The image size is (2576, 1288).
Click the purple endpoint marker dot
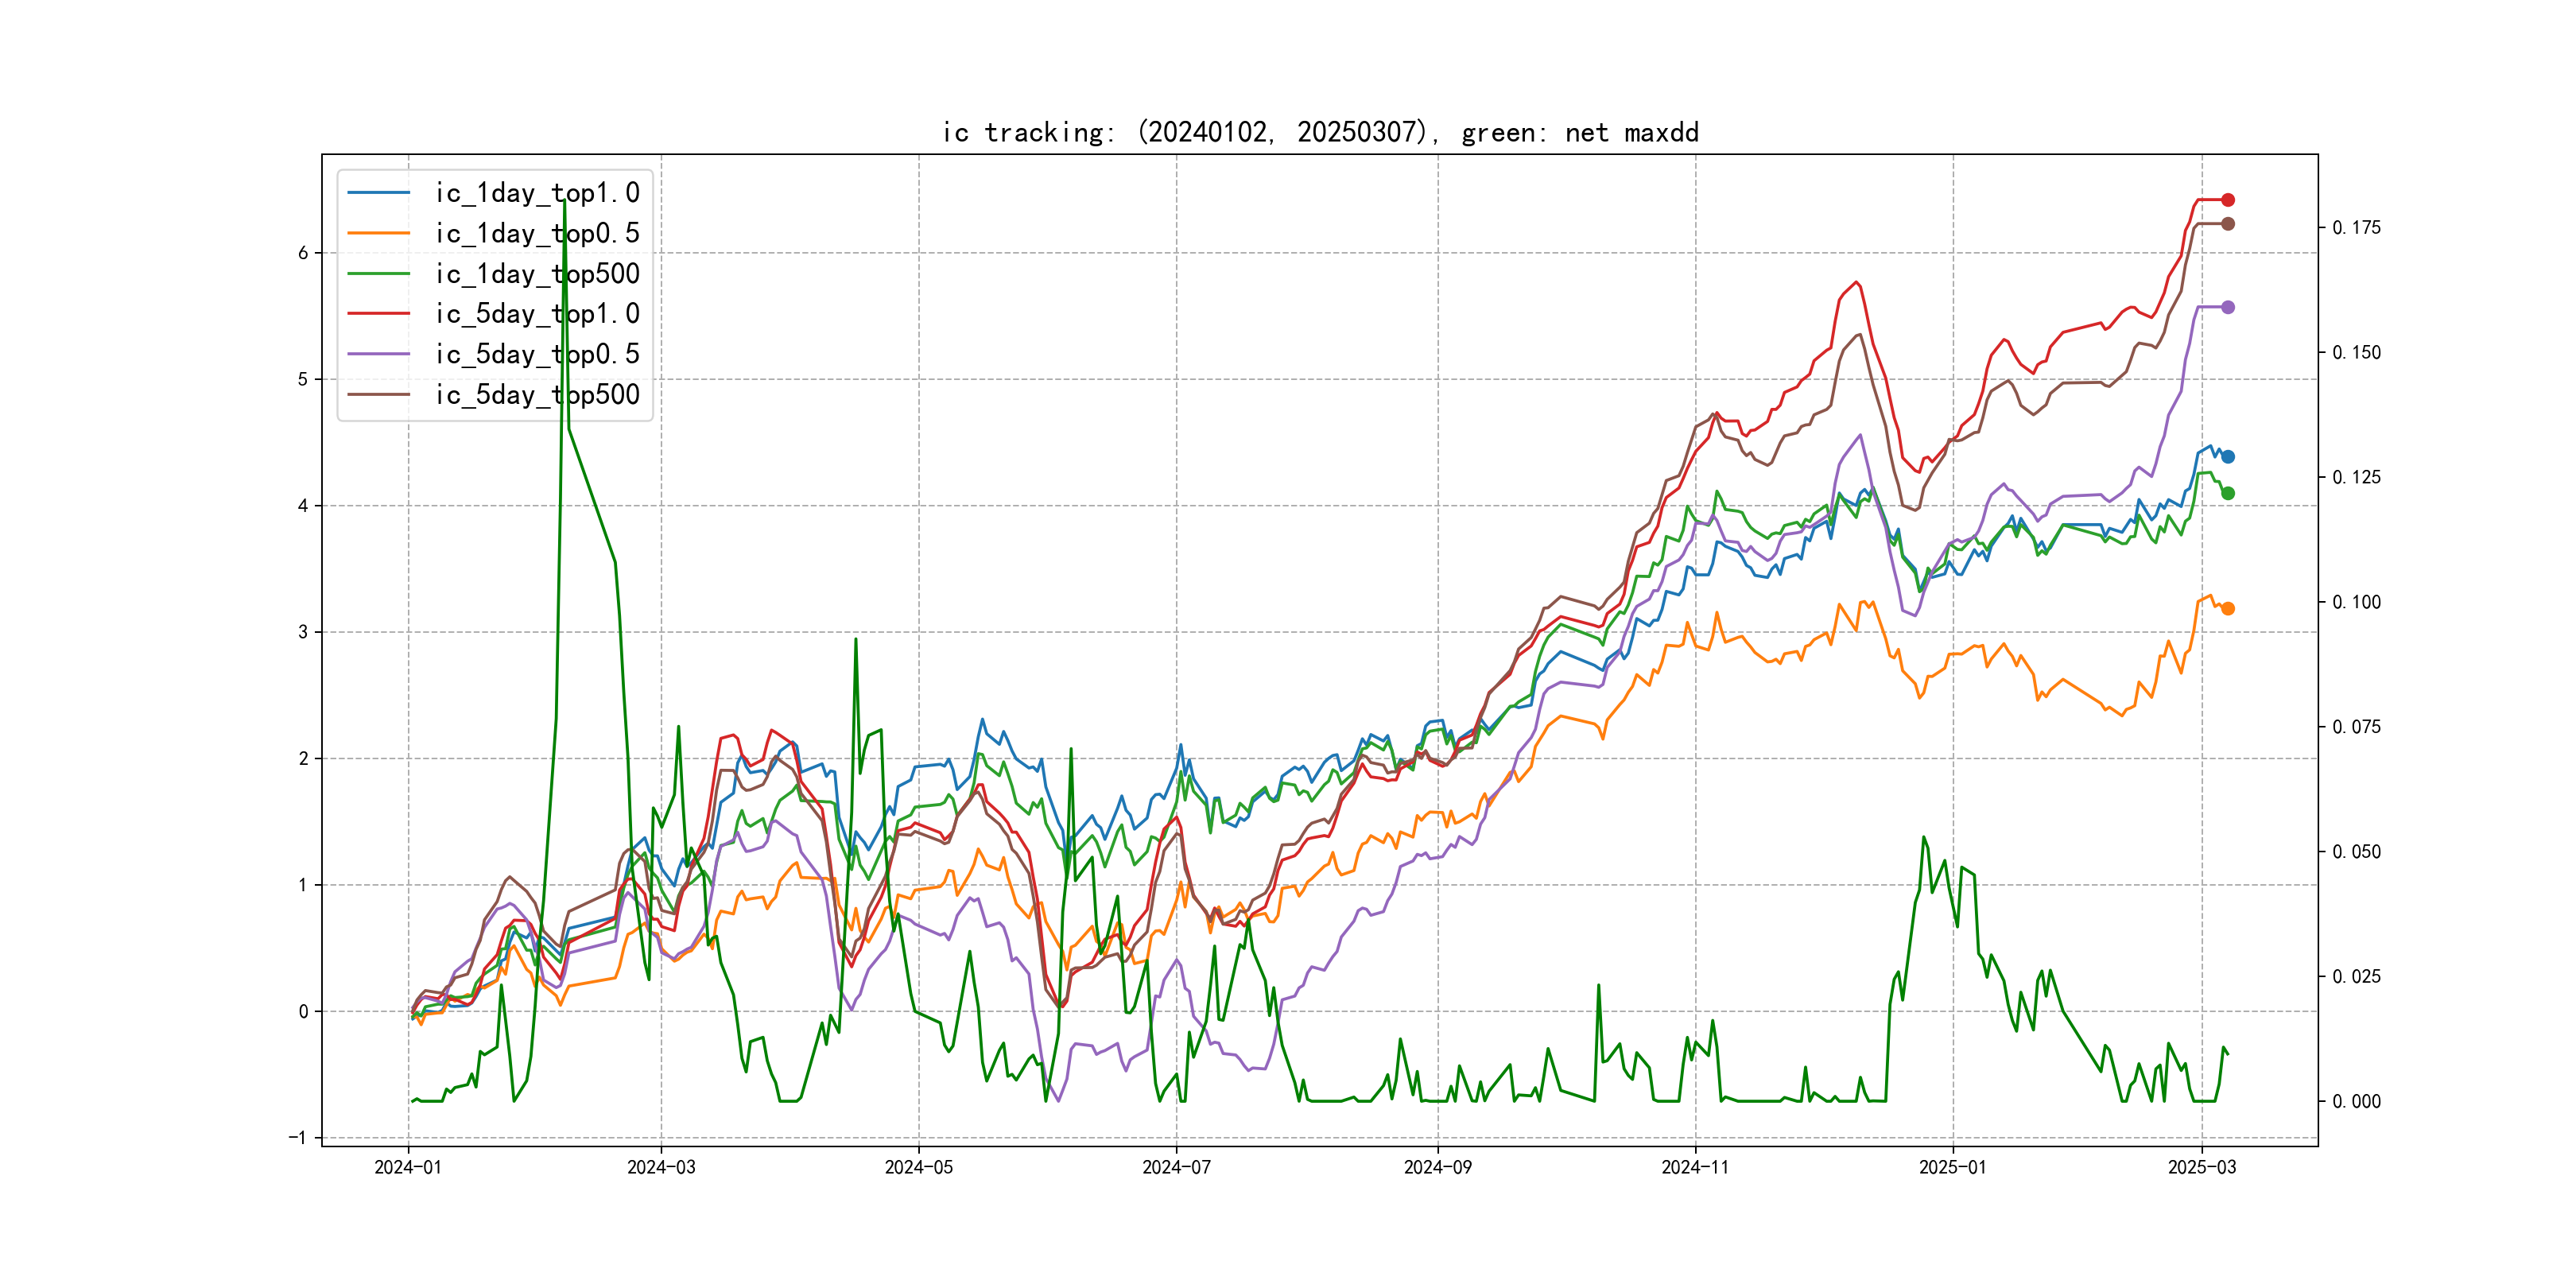click(2228, 307)
